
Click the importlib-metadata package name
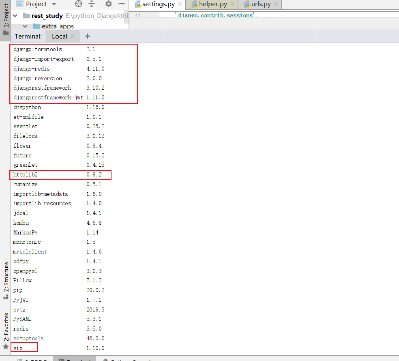point(41,194)
